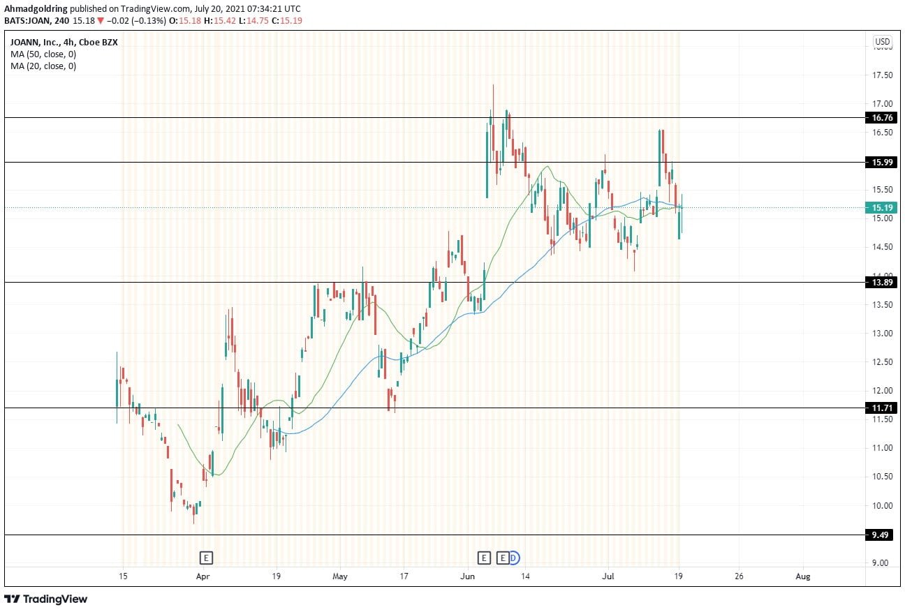Click the 13.00 price axis value
Screen dimensions: 905x612
882,334
